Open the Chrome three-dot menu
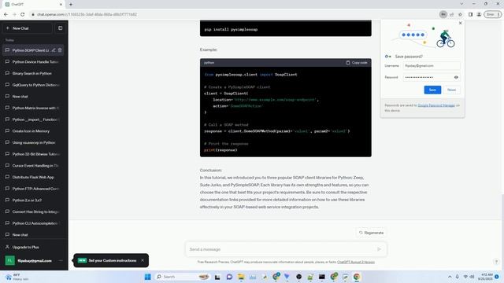The width and height of the screenshot is (504, 283). (498, 14)
